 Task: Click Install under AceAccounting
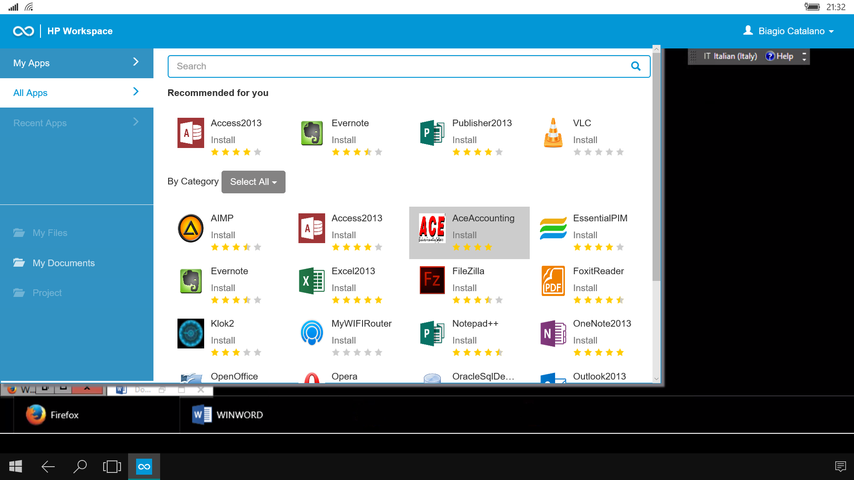click(464, 235)
